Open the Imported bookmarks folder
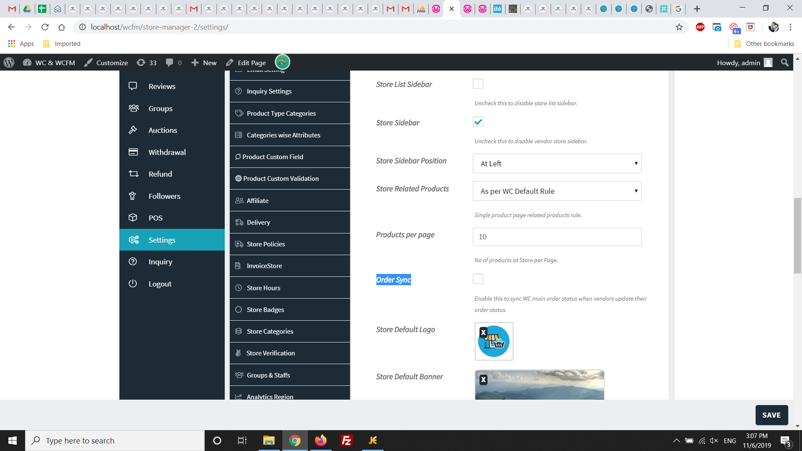The height and width of the screenshot is (451, 802). point(61,44)
